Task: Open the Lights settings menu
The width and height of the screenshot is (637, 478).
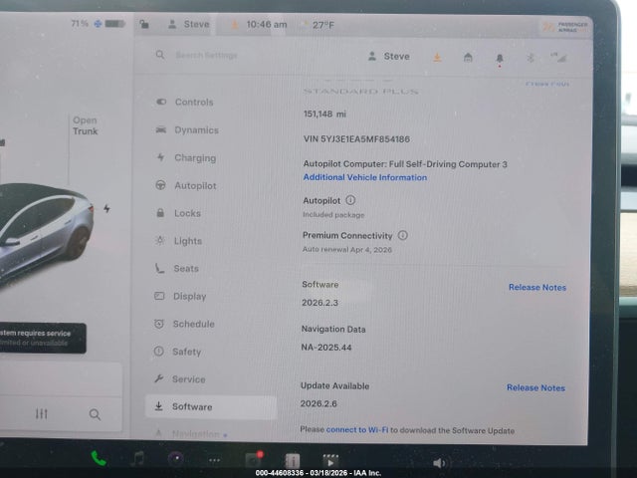Action: tap(178, 241)
